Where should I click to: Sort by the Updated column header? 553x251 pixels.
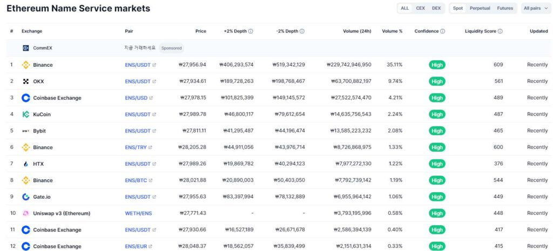(x=538, y=31)
